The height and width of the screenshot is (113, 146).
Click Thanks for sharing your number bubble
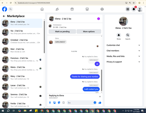(85, 77)
